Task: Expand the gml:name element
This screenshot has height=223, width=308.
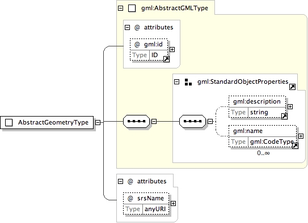Action: pos(301,136)
